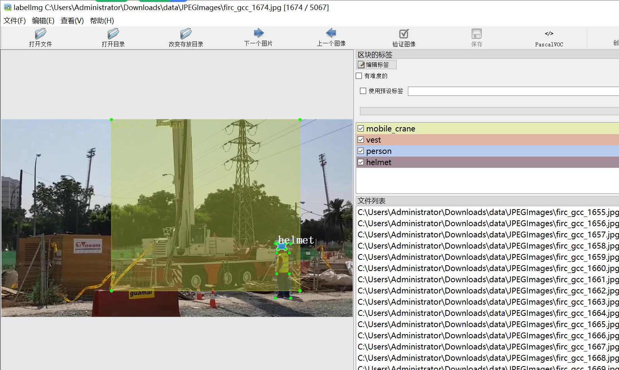Screen dimensions: 619x370
Task: Uncheck the helmet label checkbox
Action: 361,162
